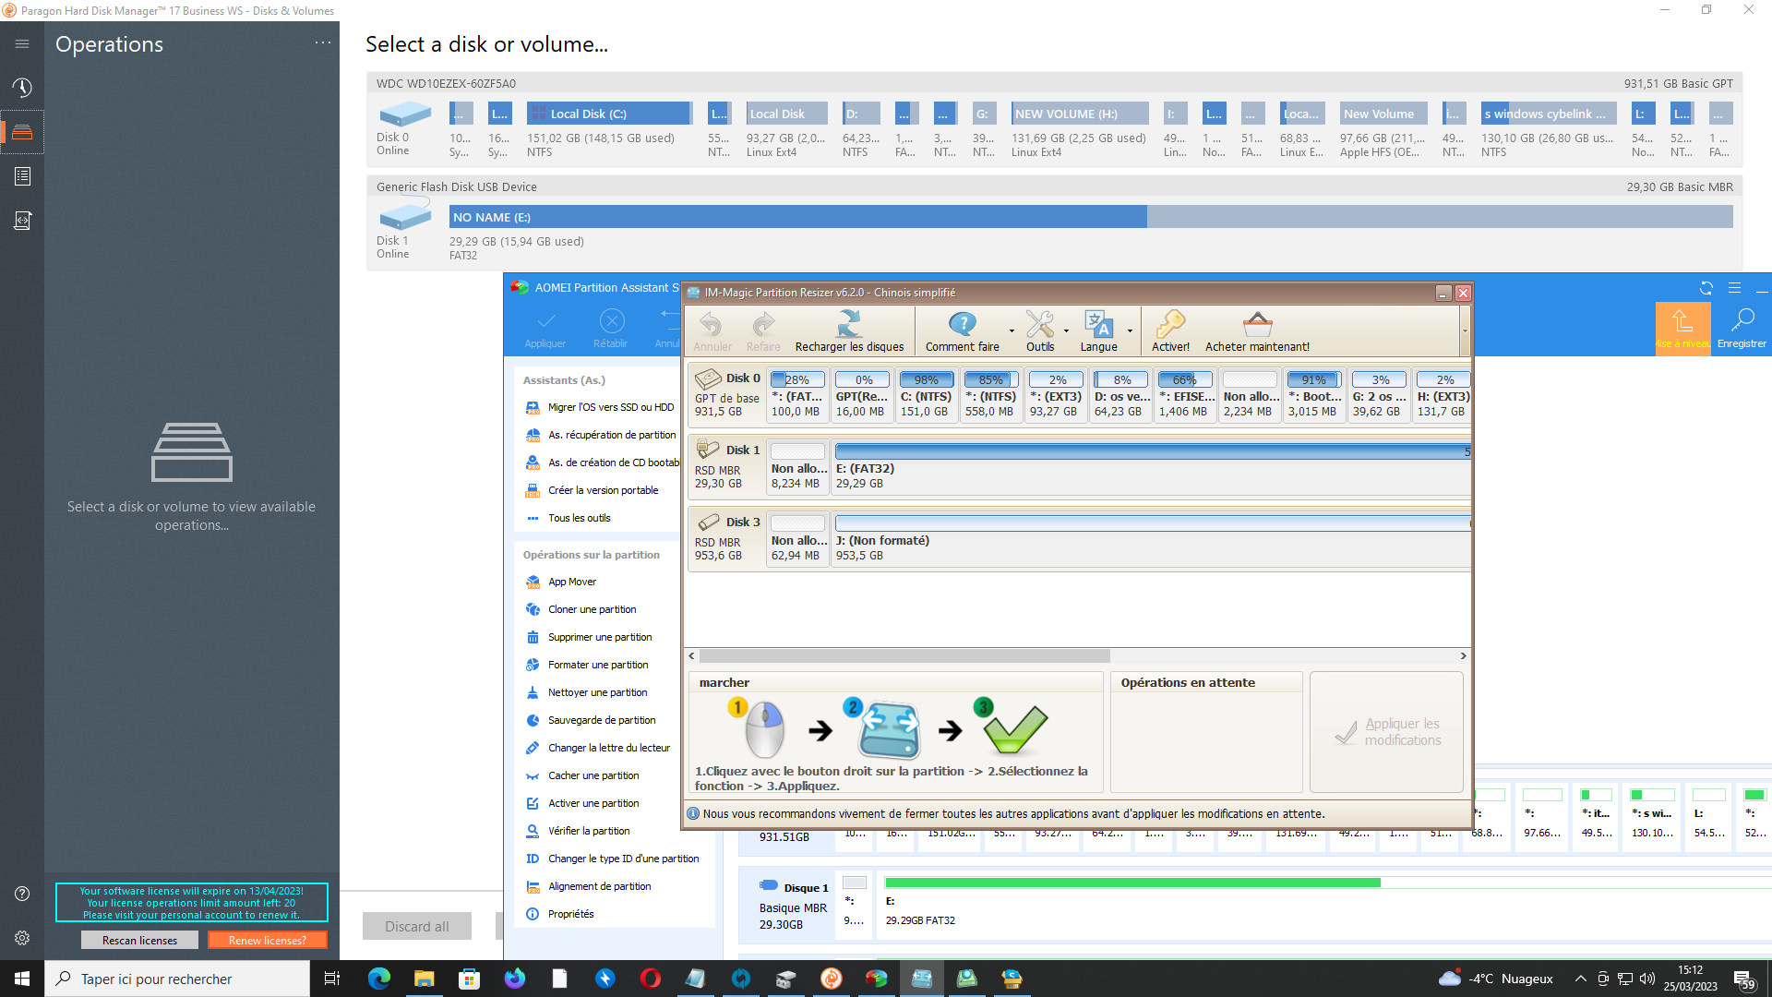Image resolution: width=1772 pixels, height=997 pixels.
Task: Click Recharger les disques toolbar icon
Action: (x=849, y=331)
